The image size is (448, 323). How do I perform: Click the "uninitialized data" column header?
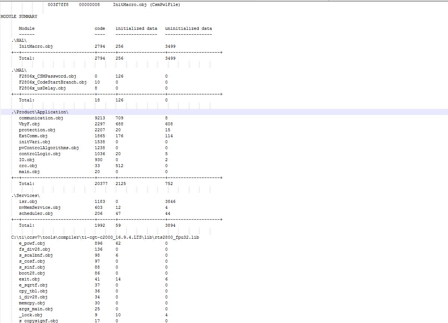click(189, 28)
